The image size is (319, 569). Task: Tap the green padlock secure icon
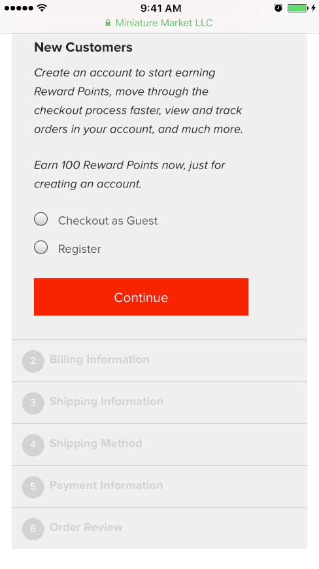(x=108, y=23)
